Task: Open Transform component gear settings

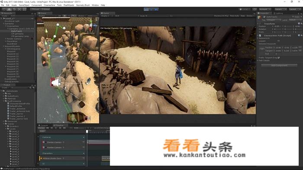Action: (x=301, y=23)
